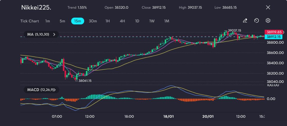Open the chart history clock icon
287x126 pixels.
click(x=256, y=21)
